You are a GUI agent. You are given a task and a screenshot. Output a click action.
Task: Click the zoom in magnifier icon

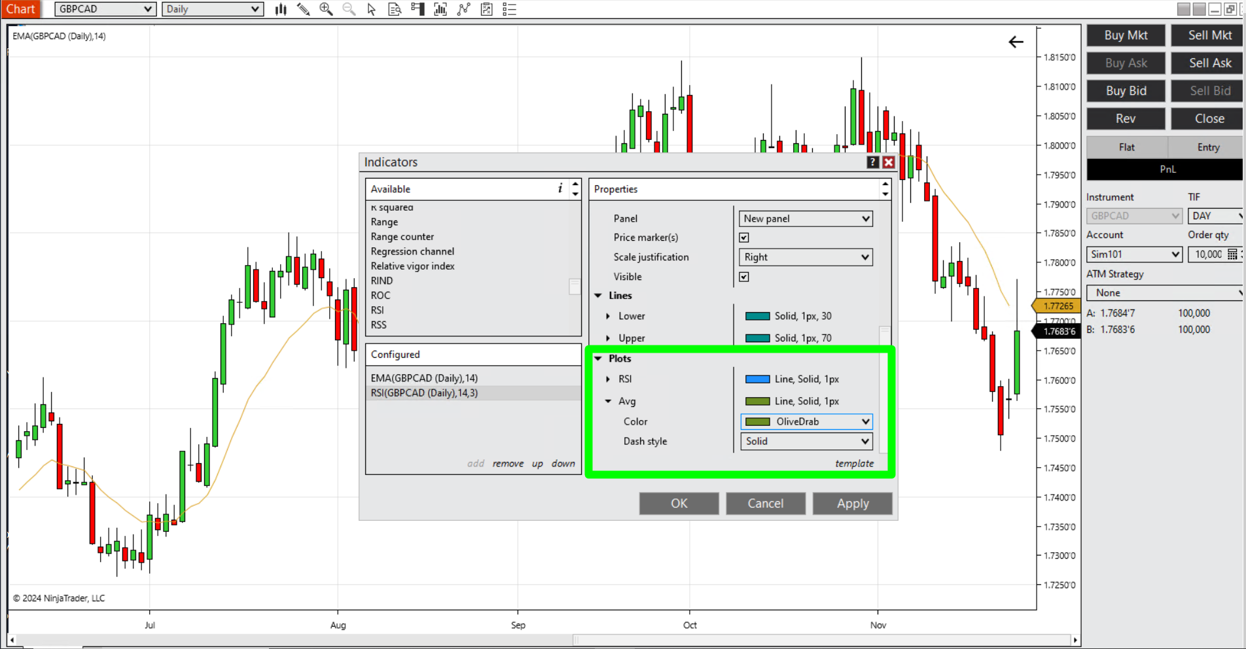tap(326, 9)
